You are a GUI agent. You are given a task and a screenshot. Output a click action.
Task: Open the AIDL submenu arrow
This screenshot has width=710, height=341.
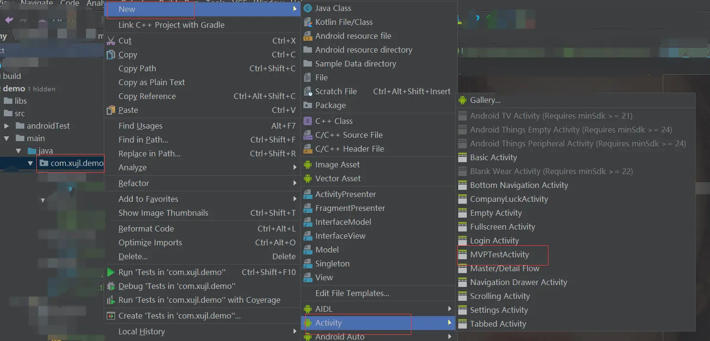tap(450, 309)
